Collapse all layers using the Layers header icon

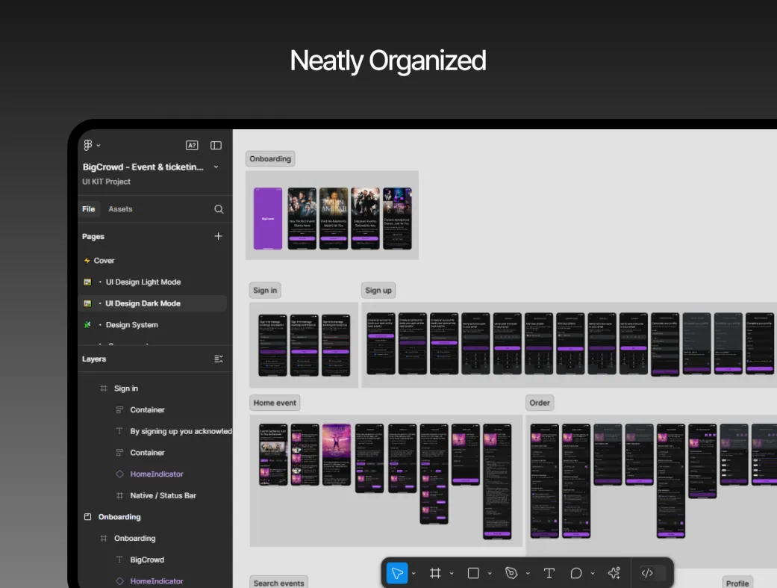219,359
